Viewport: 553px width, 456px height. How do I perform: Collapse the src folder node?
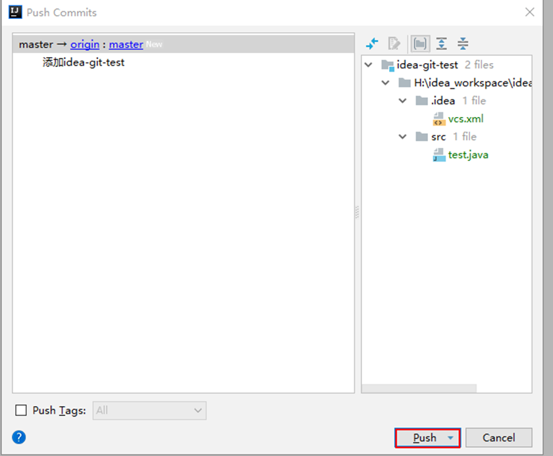[402, 137]
